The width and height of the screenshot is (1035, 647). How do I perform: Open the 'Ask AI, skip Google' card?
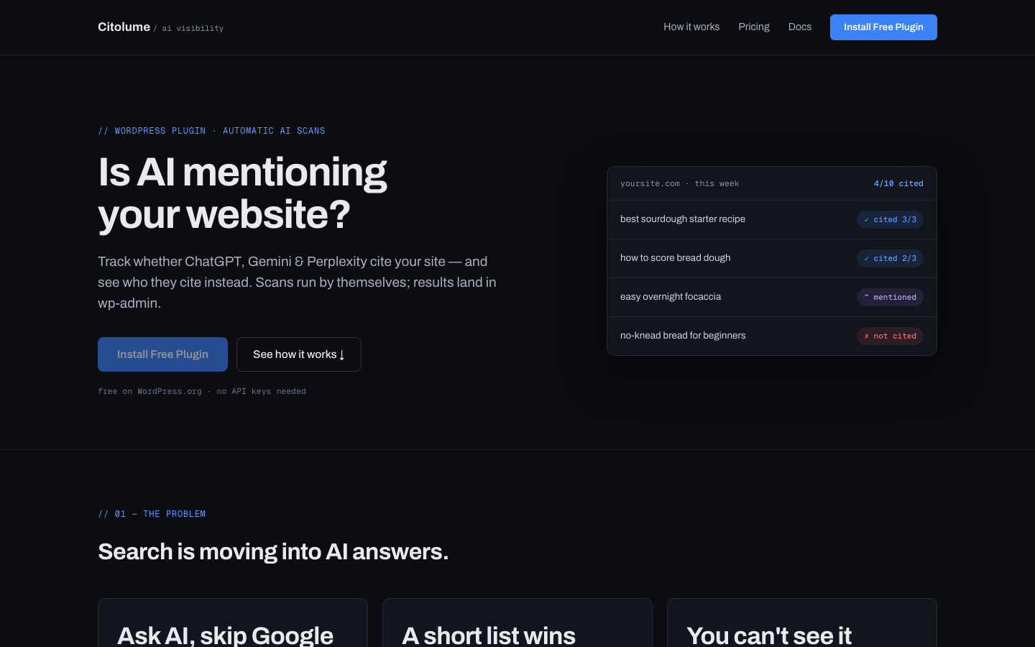pos(233,623)
